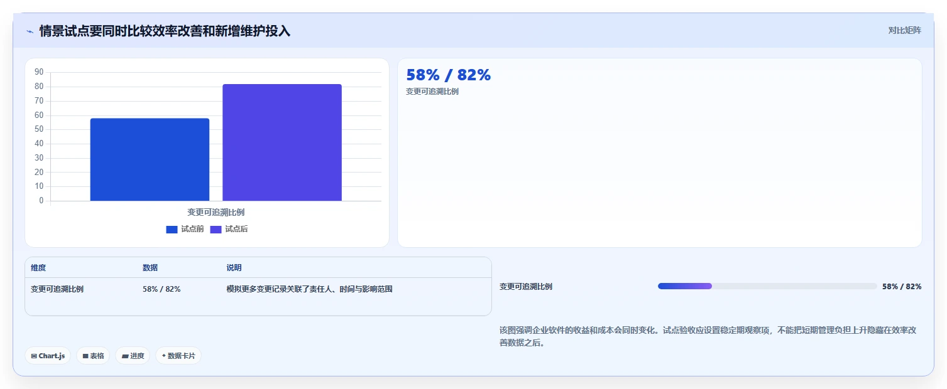Click the 58% / 82% value right of progress bar
Image resolution: width=947 pixels, height=389 pixels.
point(902,287)
